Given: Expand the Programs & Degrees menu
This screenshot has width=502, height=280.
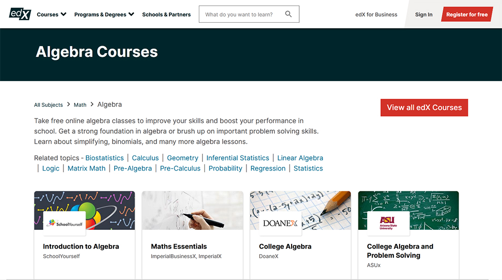Looking at the screenshot, I should pos(104,15).
